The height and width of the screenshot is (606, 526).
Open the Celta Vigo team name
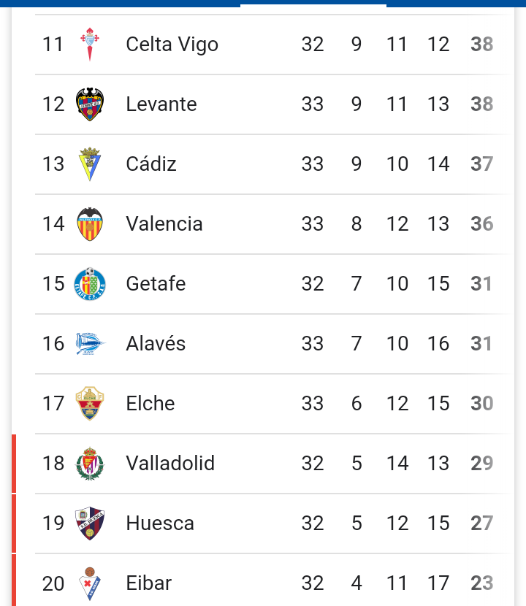coord(172,45)
